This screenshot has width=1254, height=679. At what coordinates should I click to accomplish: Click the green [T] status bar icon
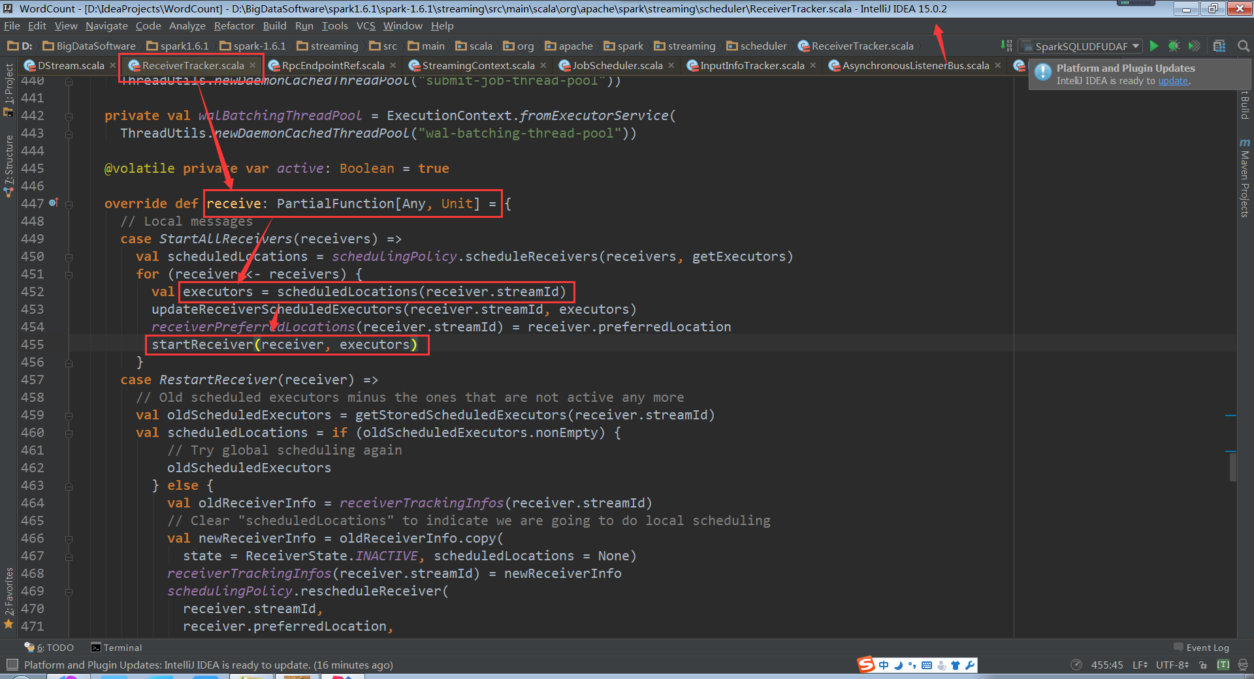pyautogui.click(x=1223, y=665)
